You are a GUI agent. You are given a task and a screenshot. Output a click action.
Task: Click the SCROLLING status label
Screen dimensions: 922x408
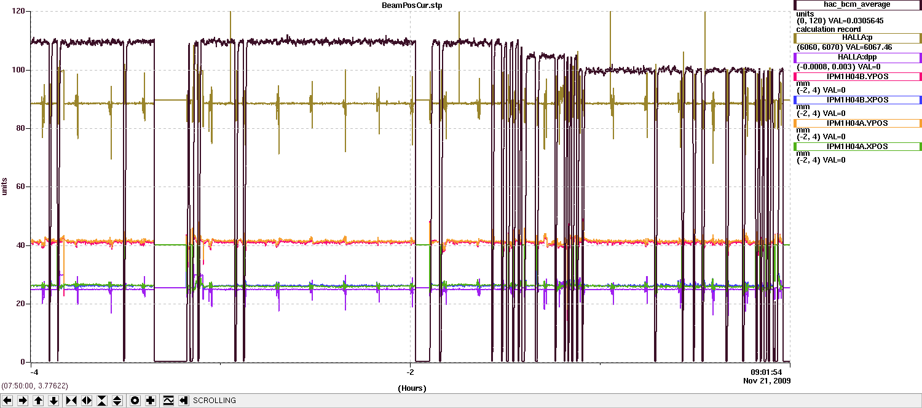tap(215, 401)
